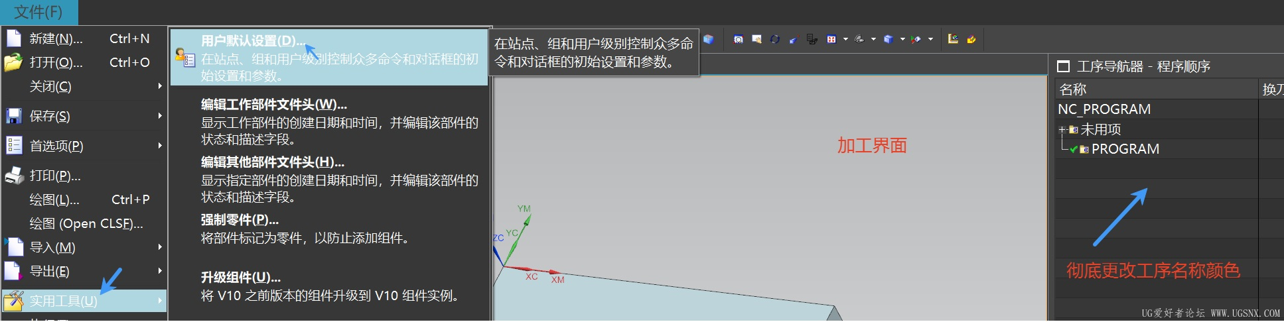Viewport: 1284px width, 322px height.
Task: Select the 未用项 tree item
Action: tap(1101, 129)
